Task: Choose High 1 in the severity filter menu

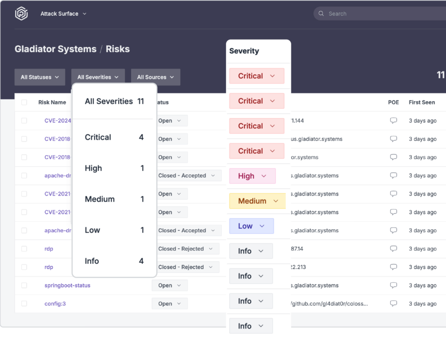Action: coord(115,168)
